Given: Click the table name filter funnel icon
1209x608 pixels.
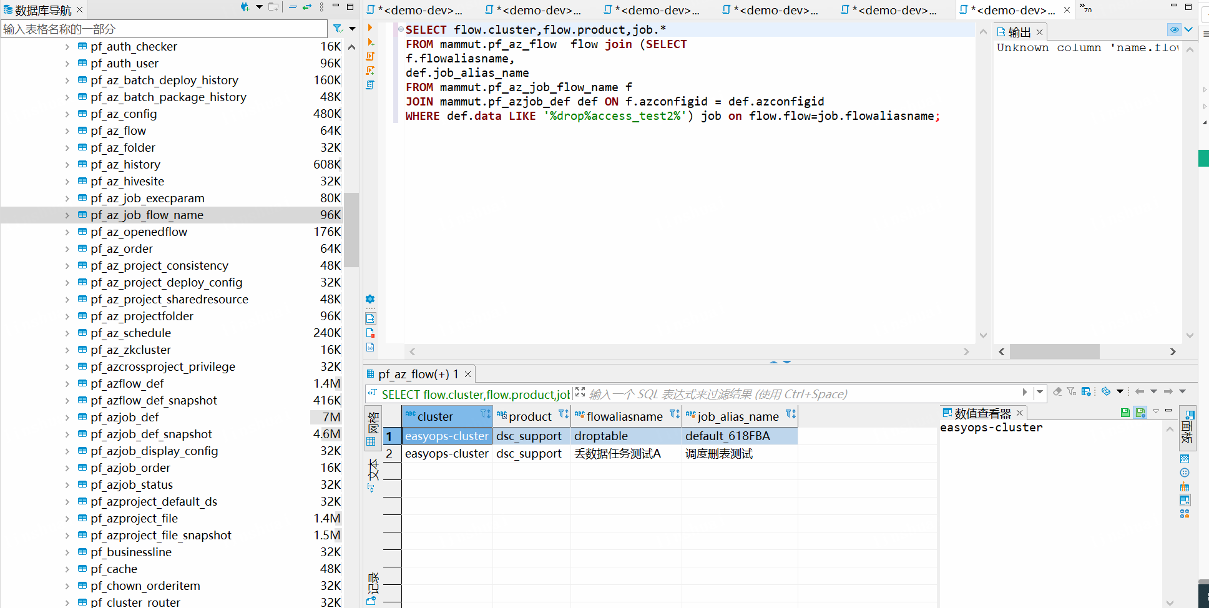Looking at the screenshot, I should tap(338, 29).
